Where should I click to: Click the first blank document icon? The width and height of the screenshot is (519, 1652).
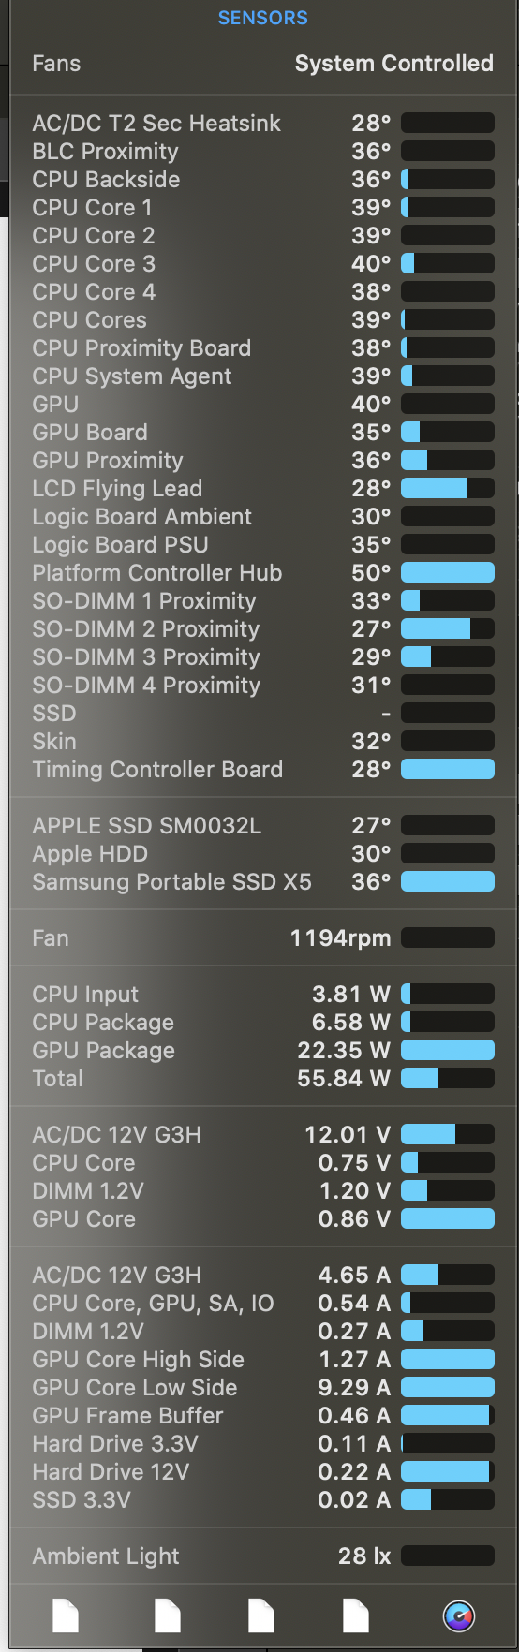point(66,1615)
